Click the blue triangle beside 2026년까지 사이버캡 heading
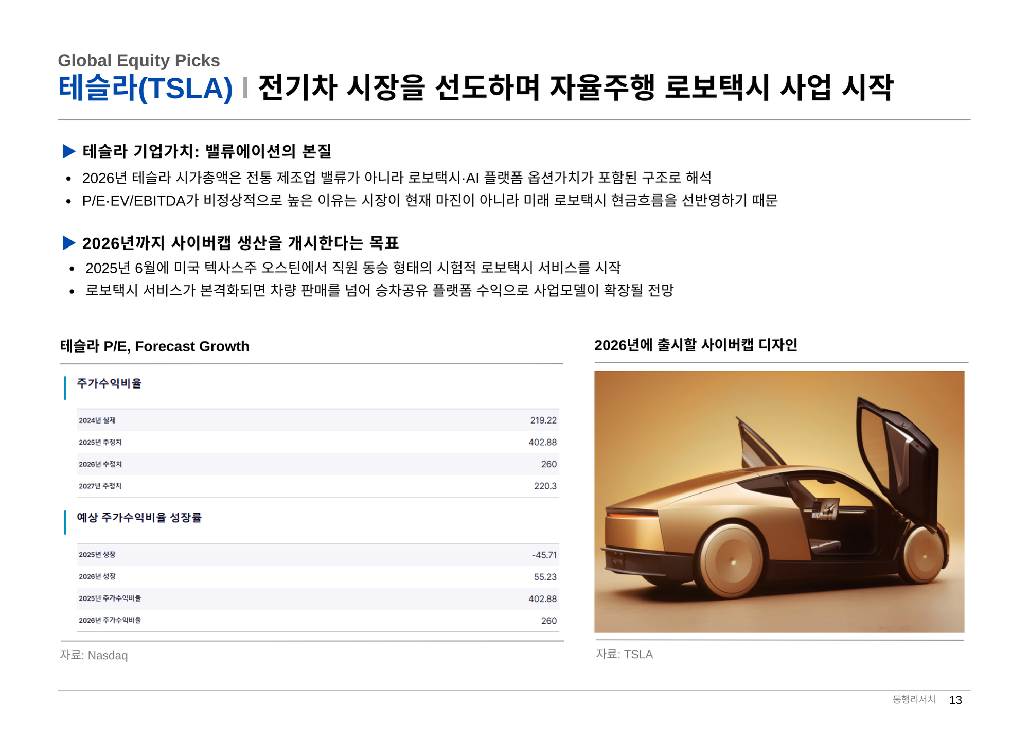 click(x=69, y=243)
